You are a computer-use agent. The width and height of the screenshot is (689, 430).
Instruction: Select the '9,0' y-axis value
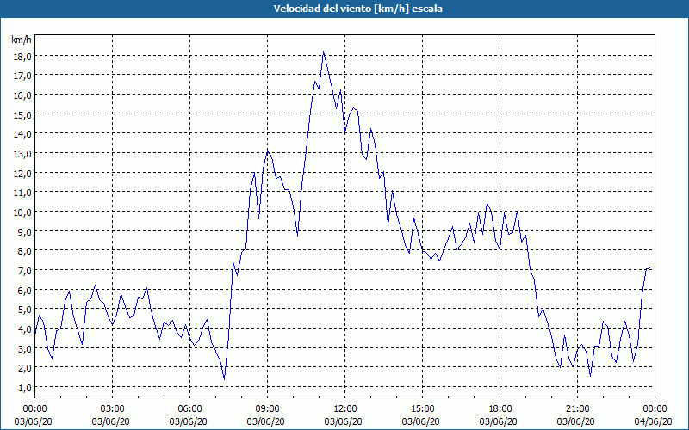click(25, 231)
